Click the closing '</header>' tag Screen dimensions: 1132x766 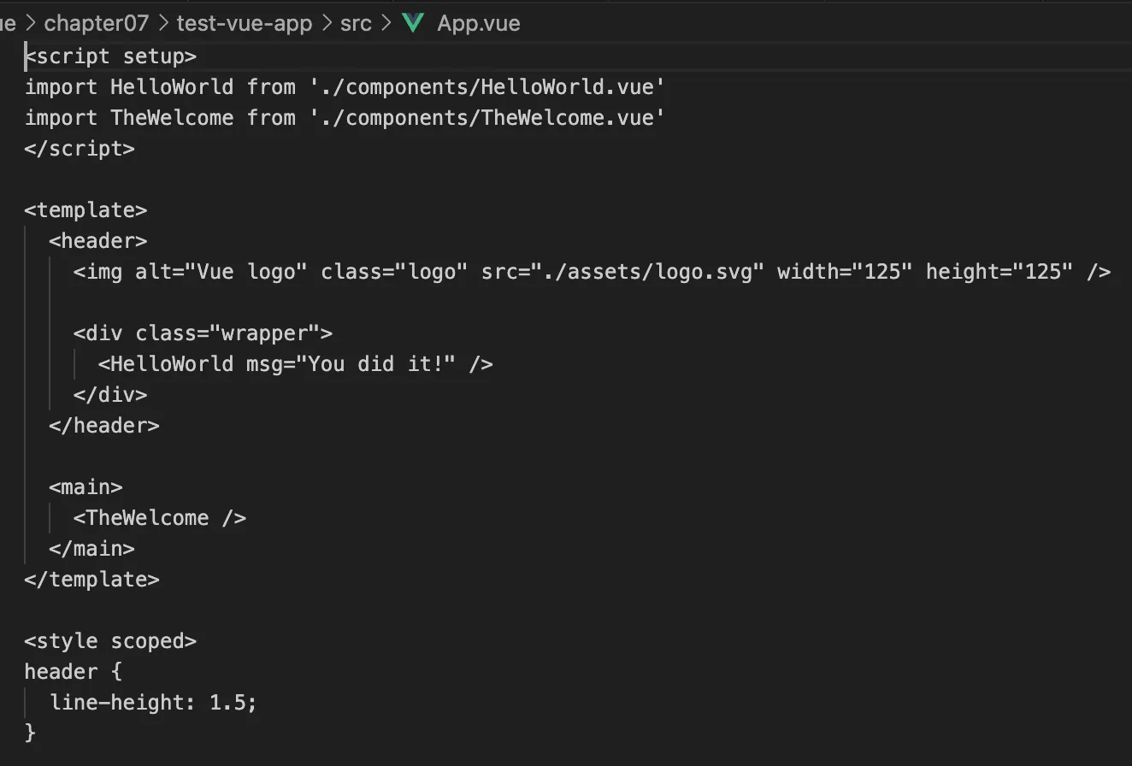pyautogui.click(x=104, y=426)
